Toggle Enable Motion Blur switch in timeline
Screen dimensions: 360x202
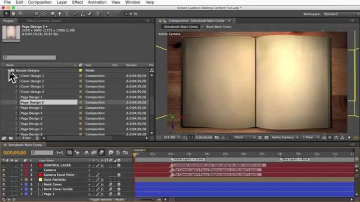(x=101, y=153)
